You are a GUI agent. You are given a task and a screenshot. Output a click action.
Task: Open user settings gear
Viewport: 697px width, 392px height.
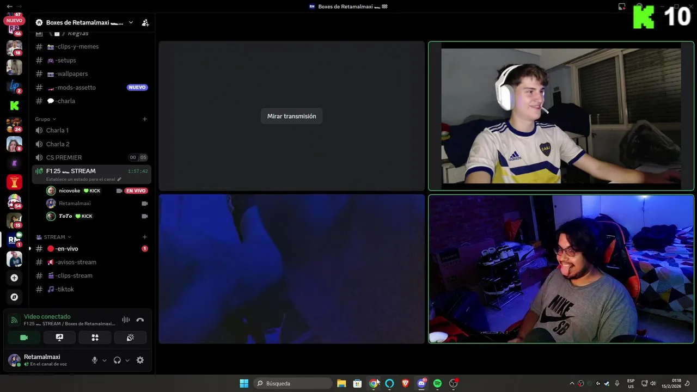pyautogui.click(x=140, y=360)
